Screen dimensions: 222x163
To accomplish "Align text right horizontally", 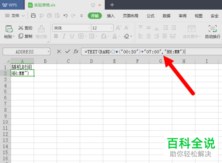I will (157, 36).
